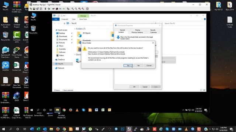Click Save session icon in TightVNC toolbar

point(34,9)
